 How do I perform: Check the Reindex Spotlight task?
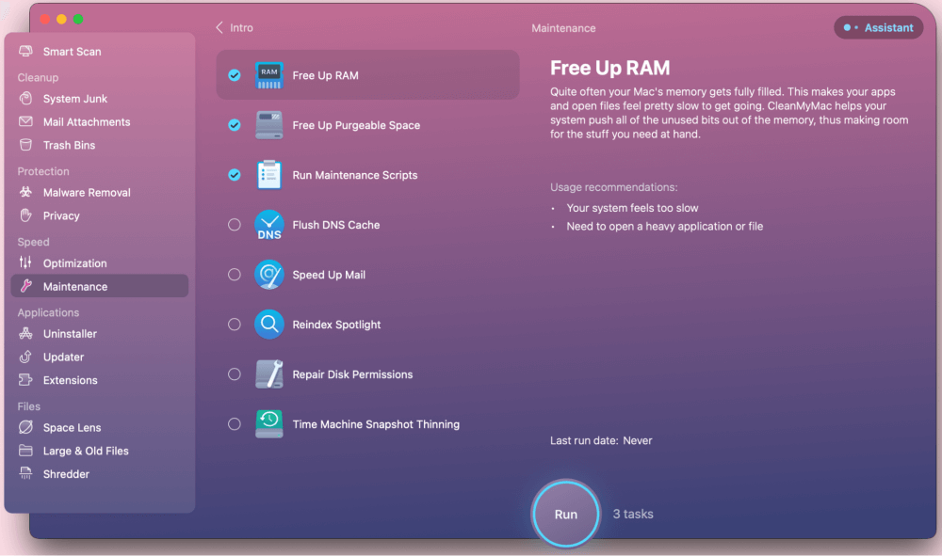point(234,324)
